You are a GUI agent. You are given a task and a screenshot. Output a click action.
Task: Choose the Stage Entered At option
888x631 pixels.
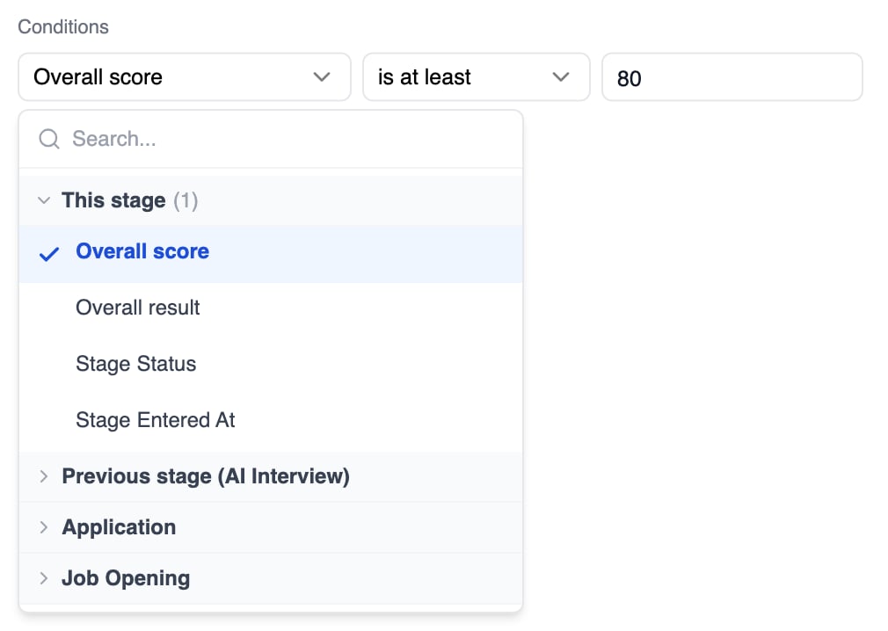(x=271, y=420)
